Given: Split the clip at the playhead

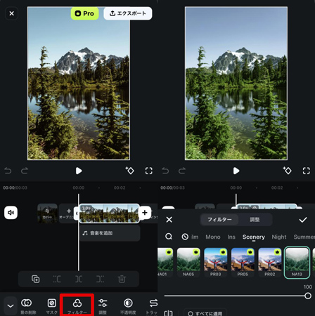Looking at the screenshot, I should [x=79, y=279].
